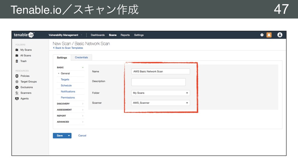Click the empty Description text box
This screenshot has height=167, width=298.
(159, 82)
